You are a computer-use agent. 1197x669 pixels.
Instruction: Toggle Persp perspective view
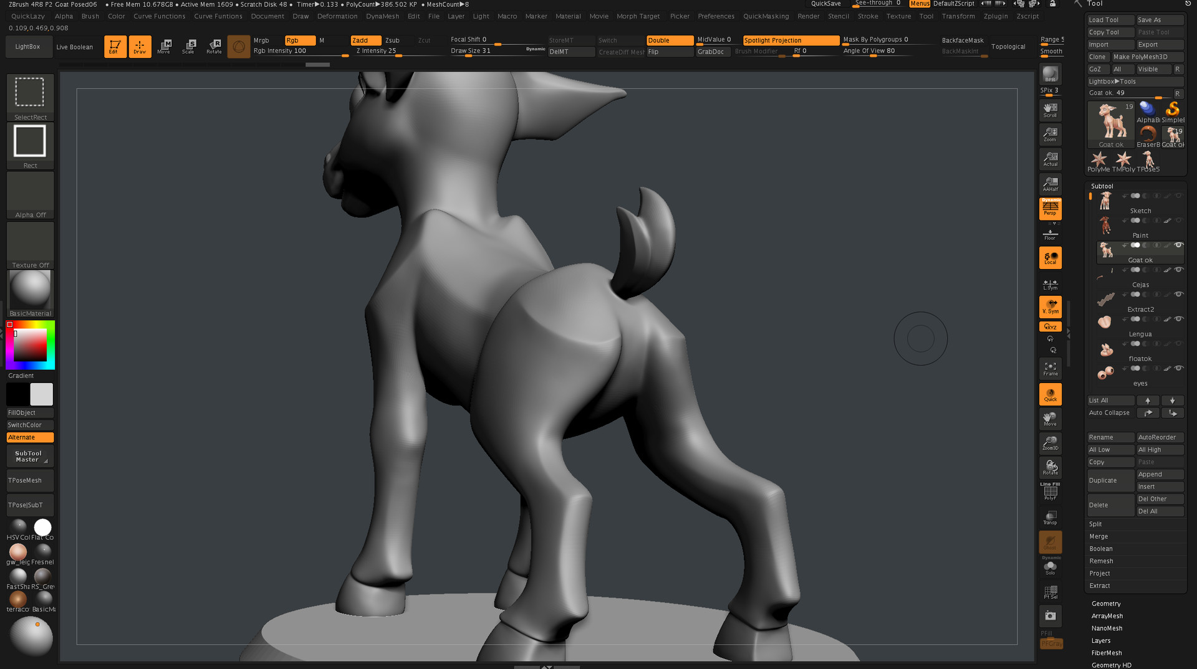(x=1050, y=209)
